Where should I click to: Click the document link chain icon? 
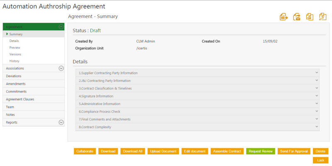pos(322,17)
